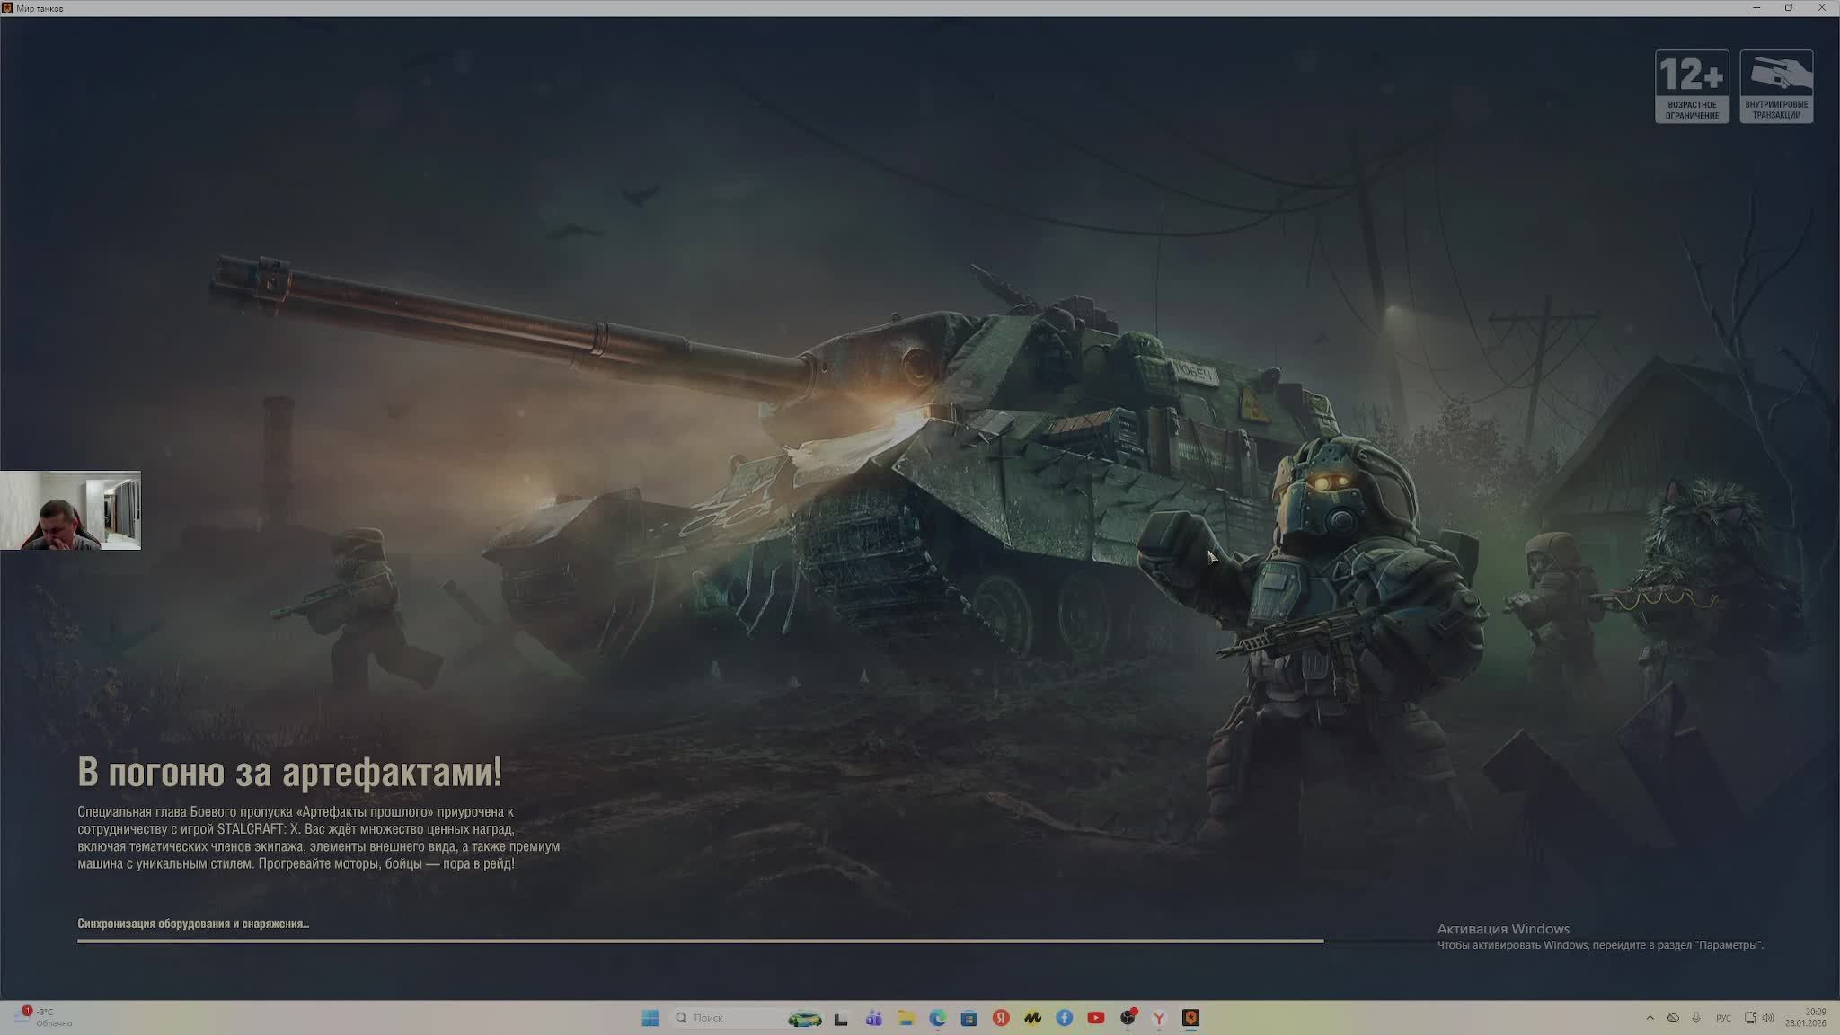Open the Windows Start menu
The image size is (1840, 1035).
pos(650,1018)
